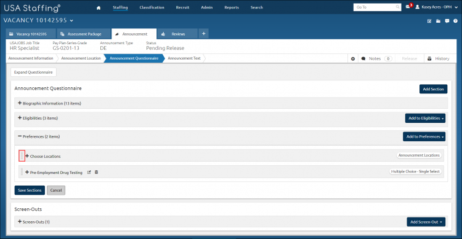Select the Announcement Questionnaire step

[134, 58]
